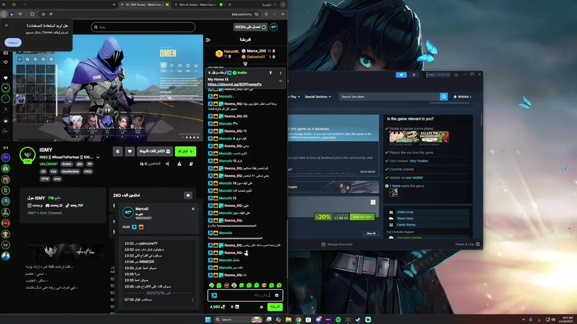Open the chat shop icon next to 0
Screen dimensions: 577x324
pos(237,307)
